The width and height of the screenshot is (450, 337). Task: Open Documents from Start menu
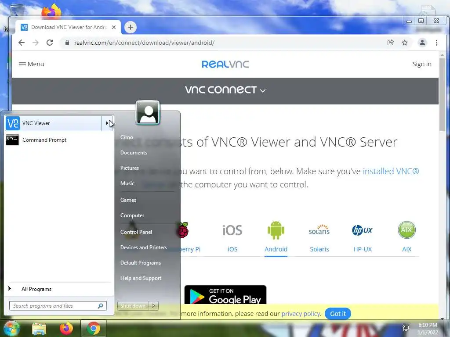134,153
